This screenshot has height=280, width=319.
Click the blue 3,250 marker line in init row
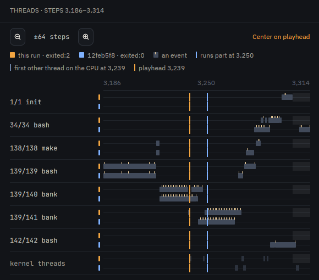coord(207,102)
